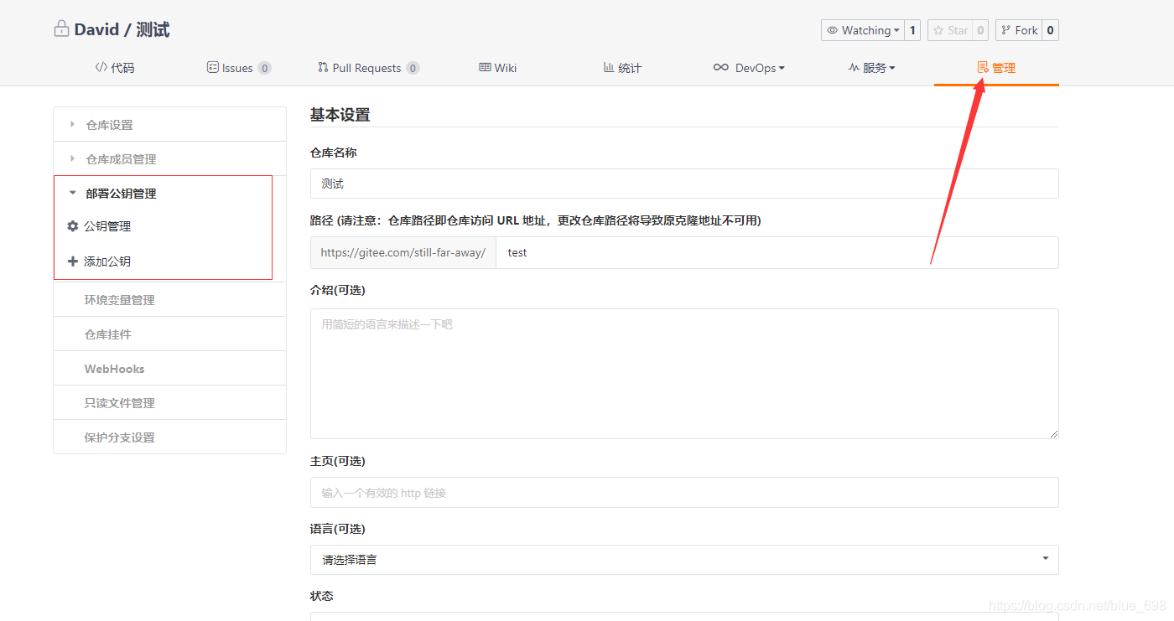Image resolution: width=1174 pixels, height=621 pixels.
Task: Open 仓库挂件 settings
Action: (169, 334)
